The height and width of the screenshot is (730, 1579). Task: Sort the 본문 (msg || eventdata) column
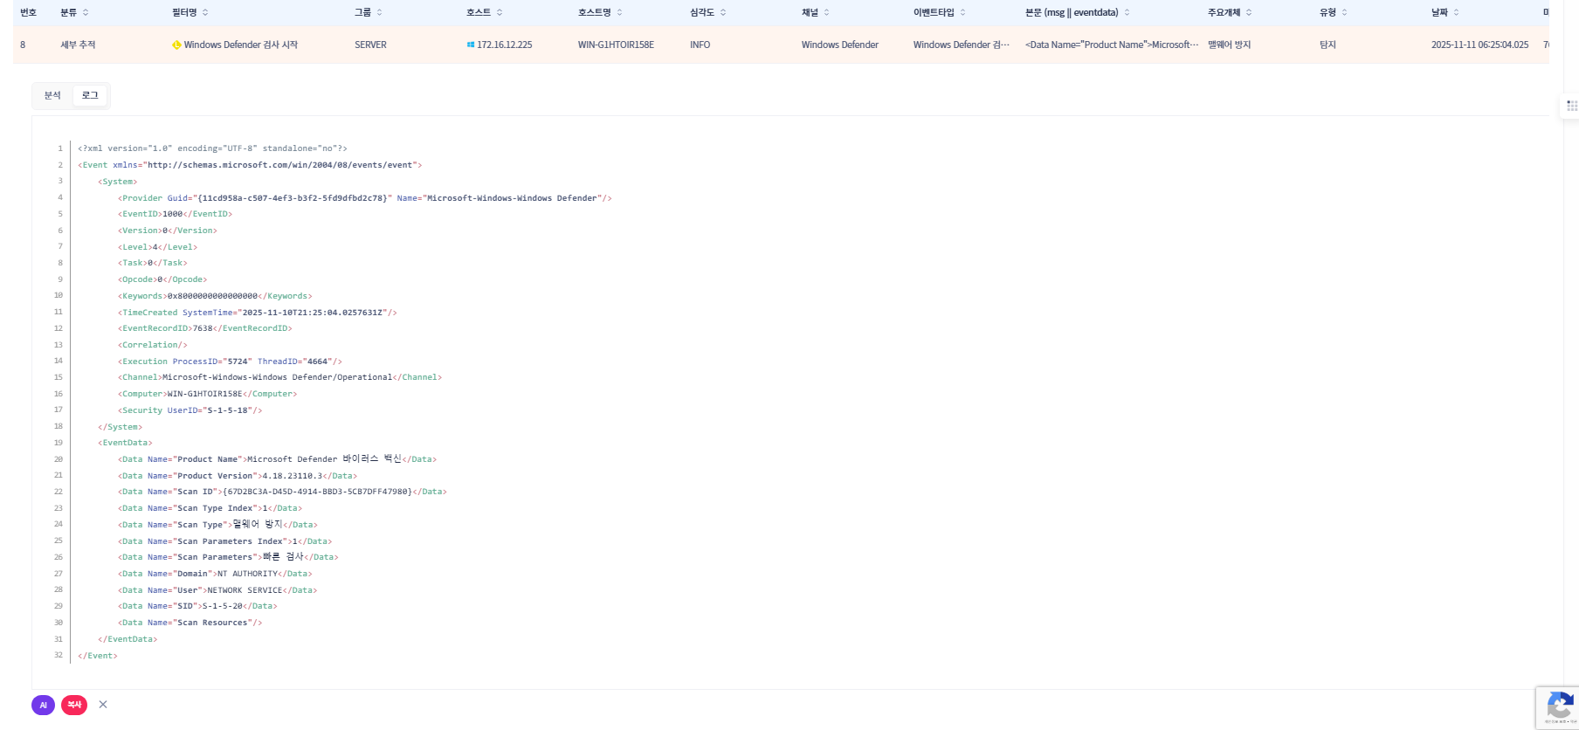point(1127,12)
